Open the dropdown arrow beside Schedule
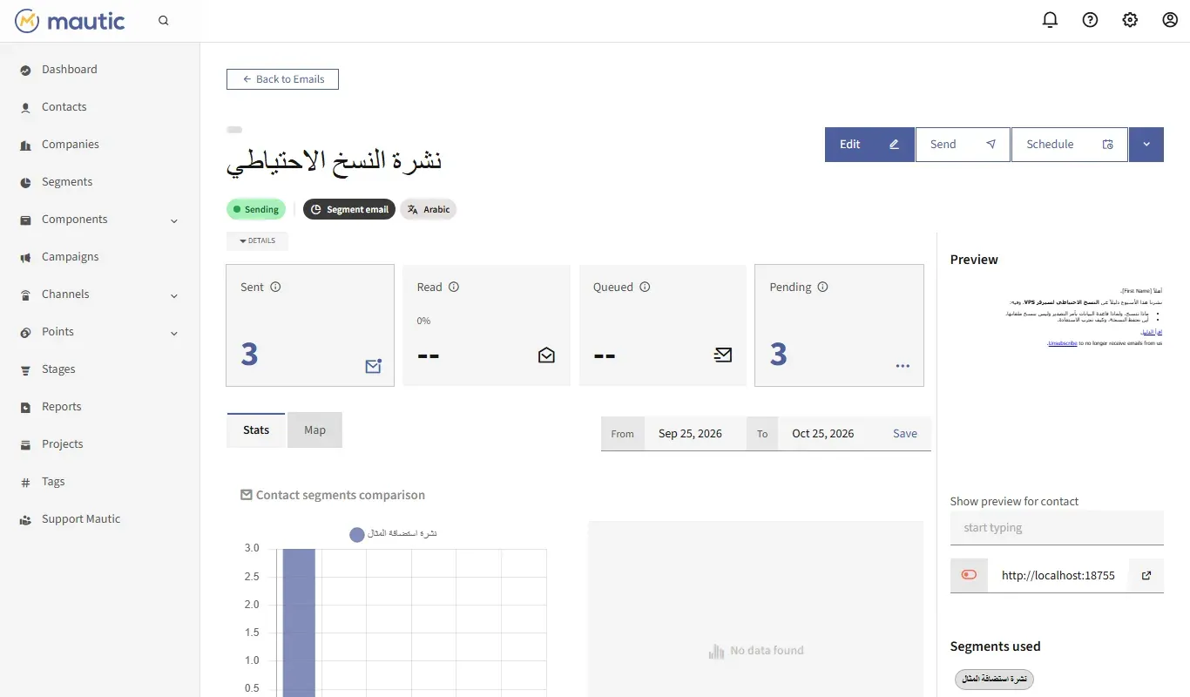1190x697 pixels. point(1146,145)
